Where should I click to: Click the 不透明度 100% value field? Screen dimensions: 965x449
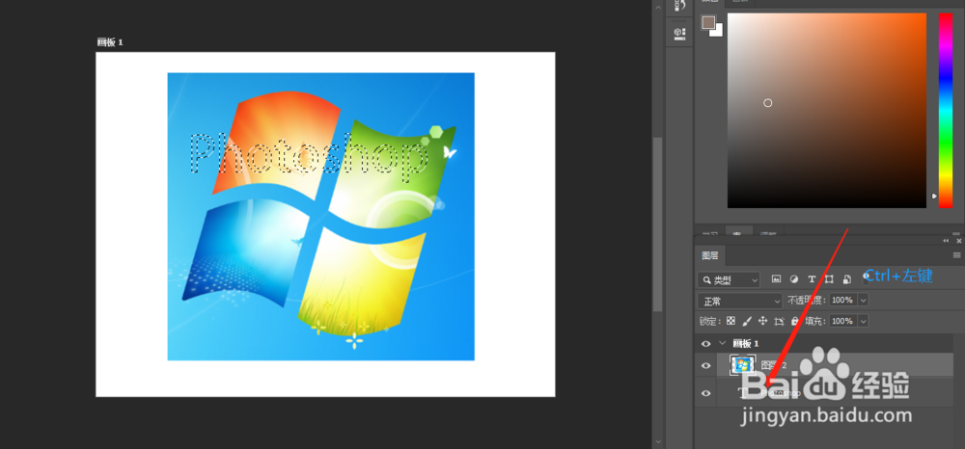pos(842,300)
